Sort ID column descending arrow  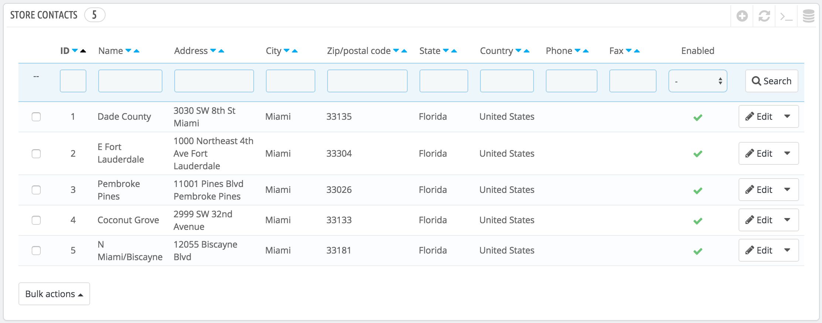pyautogui.click(x=75, y=51)
